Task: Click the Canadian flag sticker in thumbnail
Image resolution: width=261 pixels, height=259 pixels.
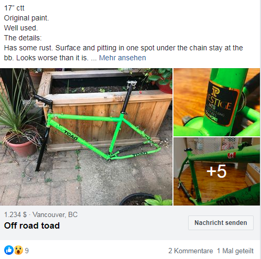Action: [x=232, y=155]
